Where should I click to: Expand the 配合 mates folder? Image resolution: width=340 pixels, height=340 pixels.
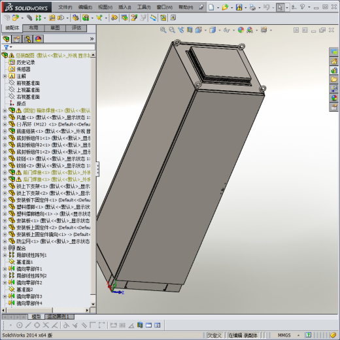5,248
